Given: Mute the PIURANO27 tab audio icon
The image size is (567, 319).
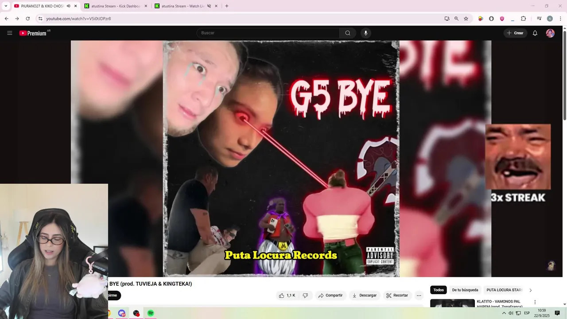Looking at the screenshot, I should pos(68,6).
